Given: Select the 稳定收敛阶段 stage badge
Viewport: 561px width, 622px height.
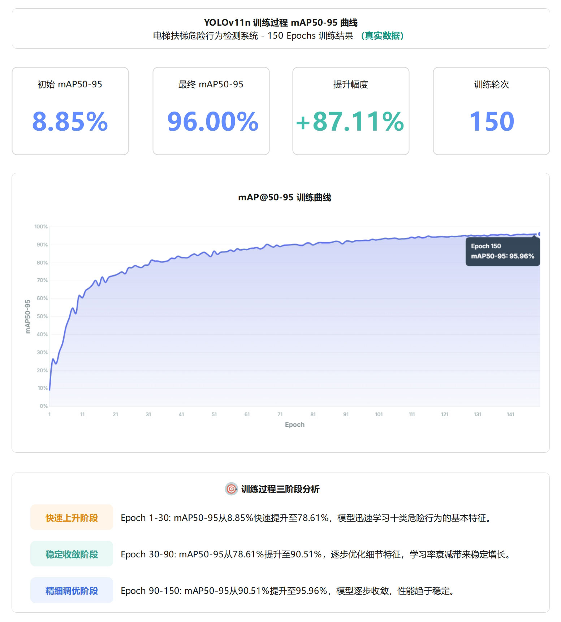Looking at the screenshot, I should (72, 554).
